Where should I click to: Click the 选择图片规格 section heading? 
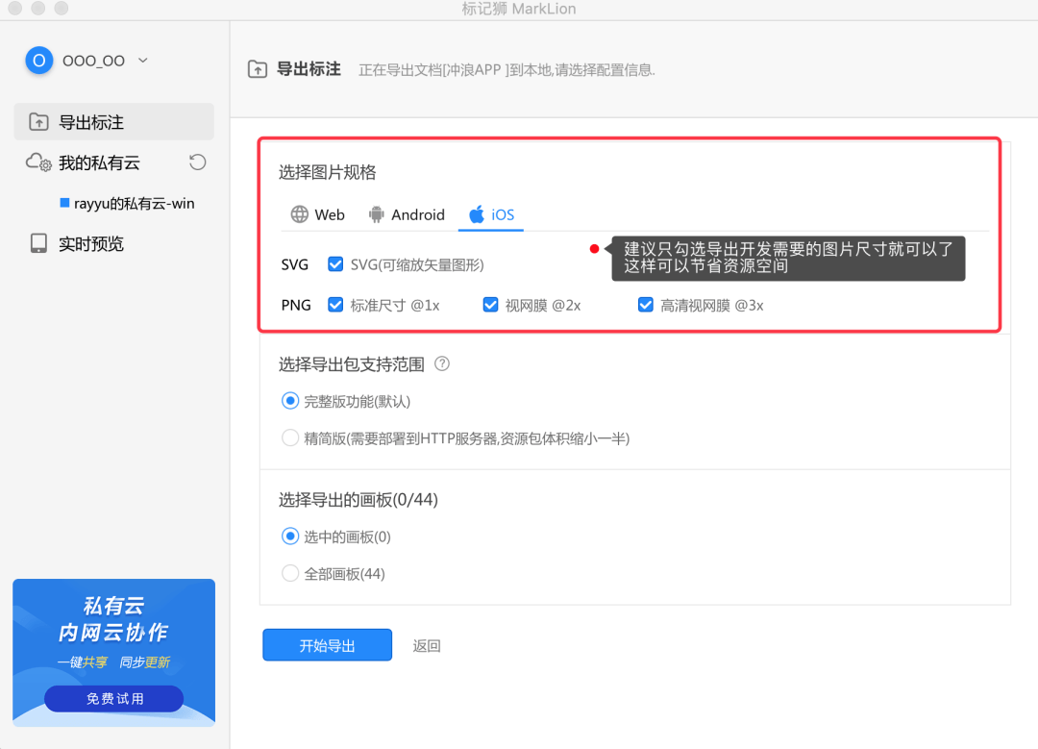coord(327,172)
